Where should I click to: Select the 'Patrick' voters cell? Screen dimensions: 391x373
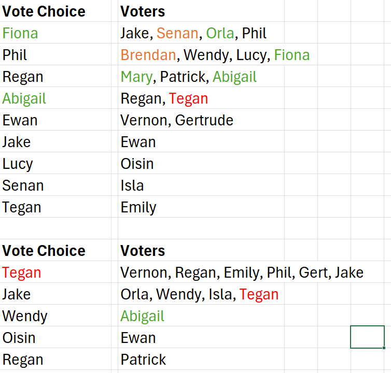click(x=201, y=359)
